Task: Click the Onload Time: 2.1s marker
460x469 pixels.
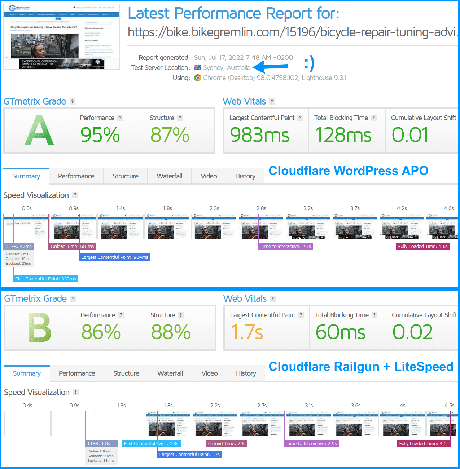Action: pyautogui.click(x=227, y=444)
